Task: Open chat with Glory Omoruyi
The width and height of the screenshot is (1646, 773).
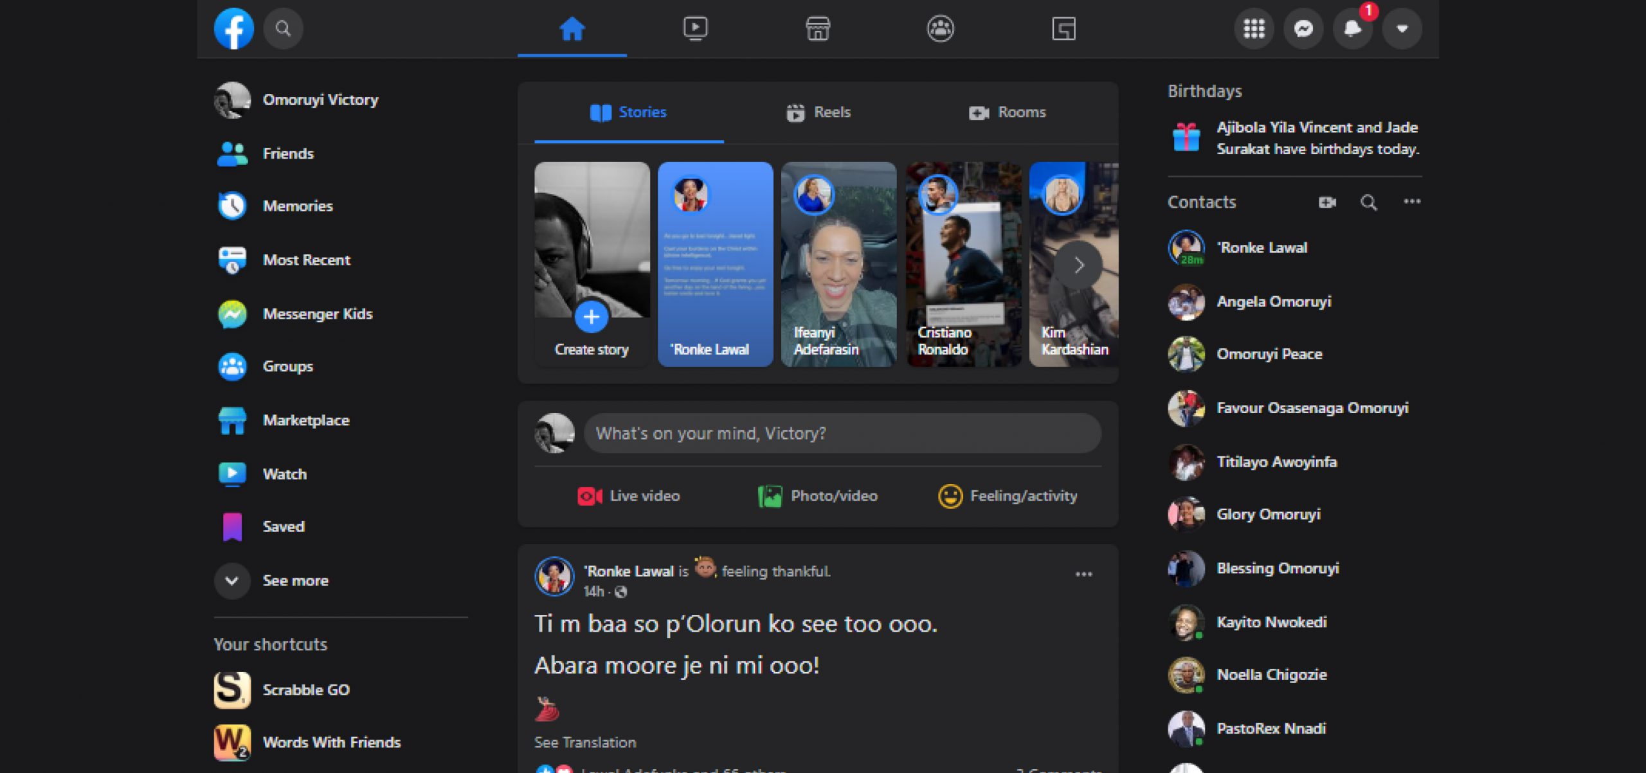Action: 1294,515
